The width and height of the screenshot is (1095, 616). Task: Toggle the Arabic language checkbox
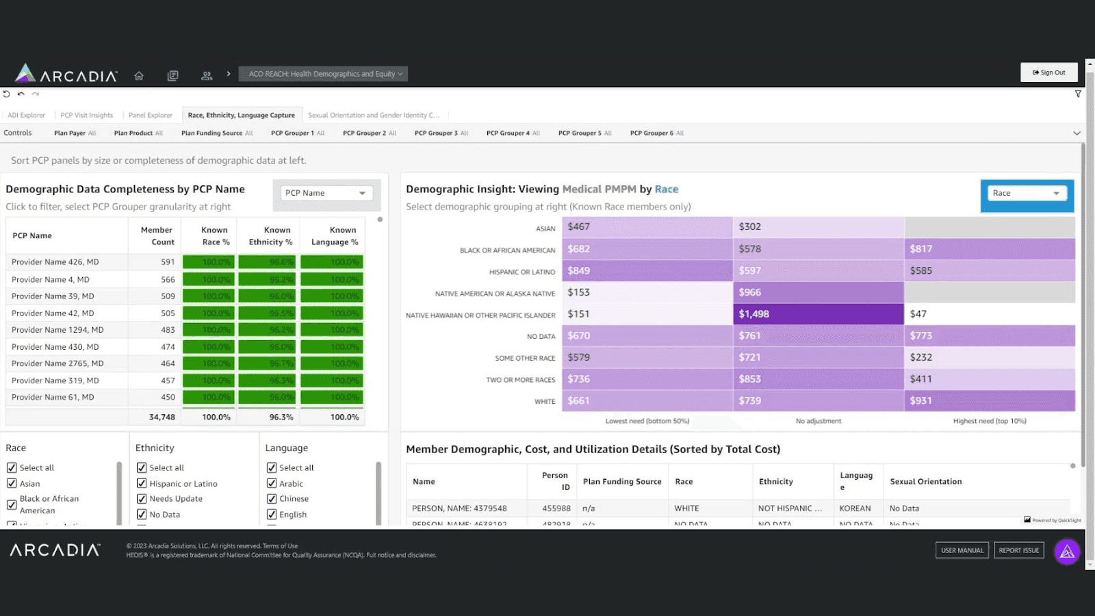coord(272,483)
